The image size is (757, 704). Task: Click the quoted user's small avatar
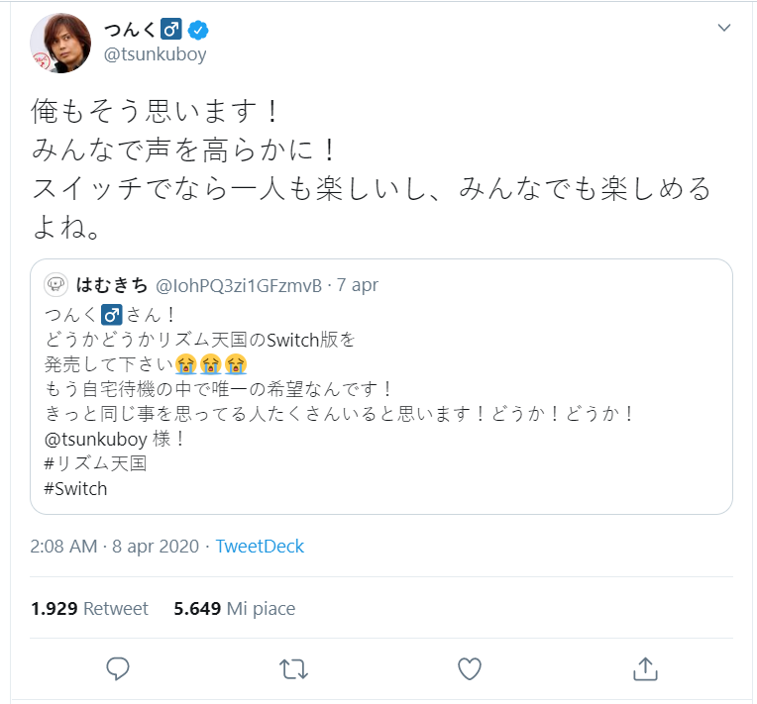click(x=56, y=285)
